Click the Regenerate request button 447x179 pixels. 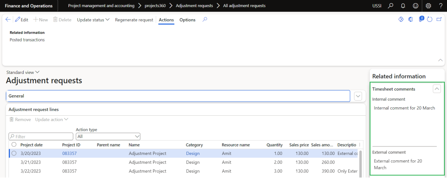(134, 20)
